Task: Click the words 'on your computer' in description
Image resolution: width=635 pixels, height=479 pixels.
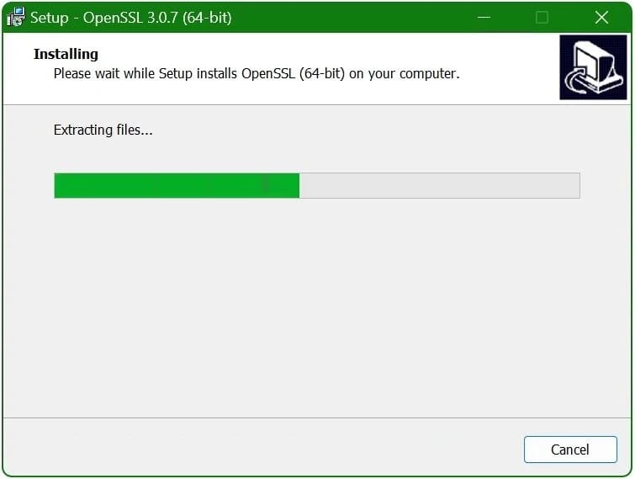Action: [x=403, y=74]
